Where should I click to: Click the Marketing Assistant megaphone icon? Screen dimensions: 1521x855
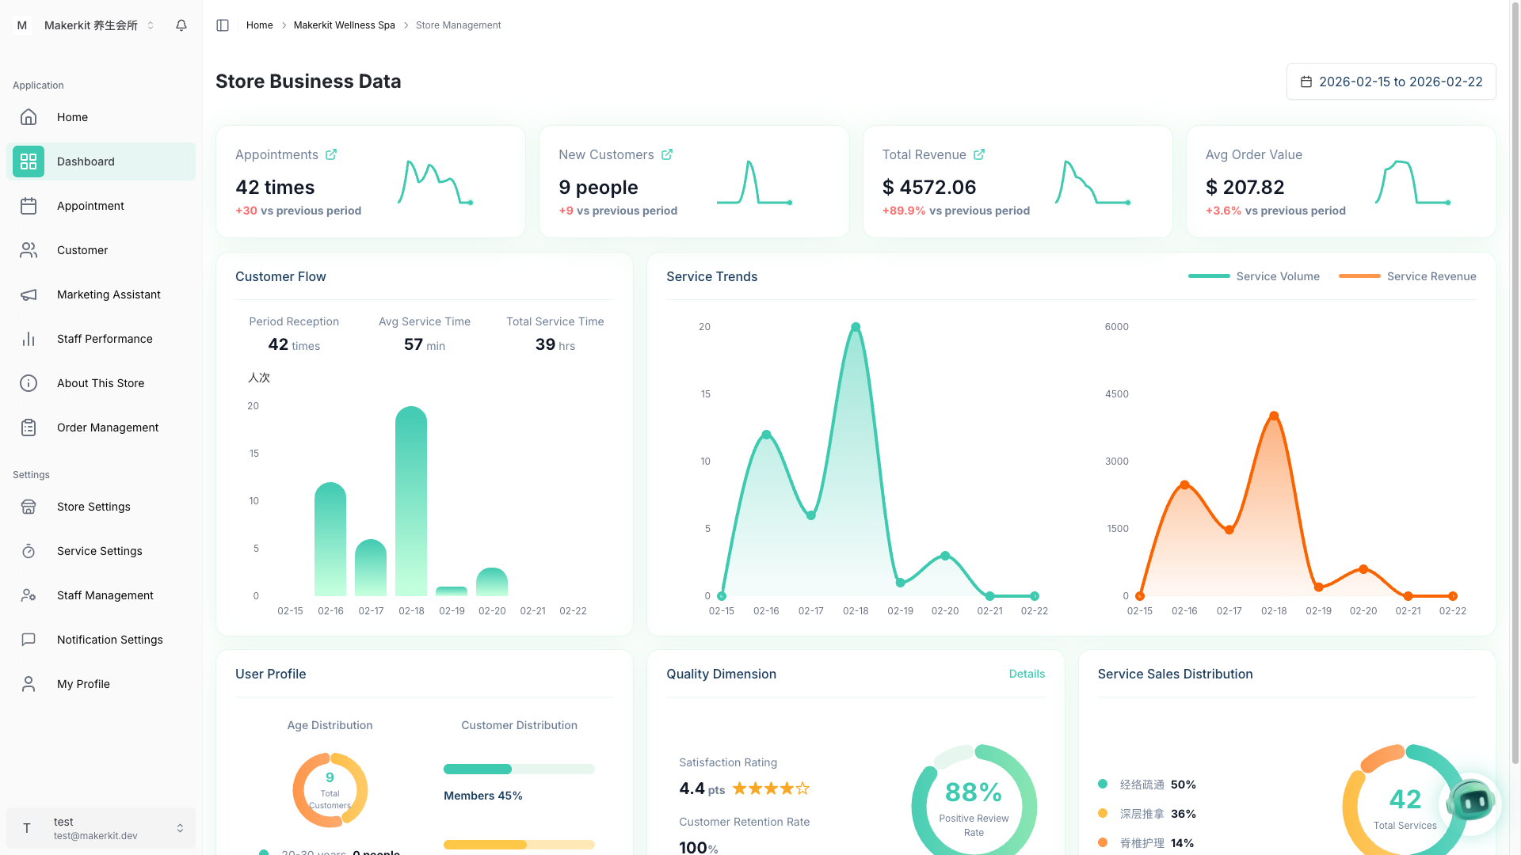[x=29, y=294]
